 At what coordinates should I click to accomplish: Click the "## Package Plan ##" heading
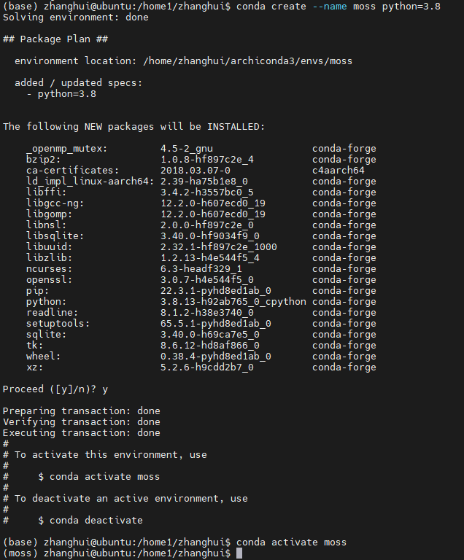(x=55, y=39)
